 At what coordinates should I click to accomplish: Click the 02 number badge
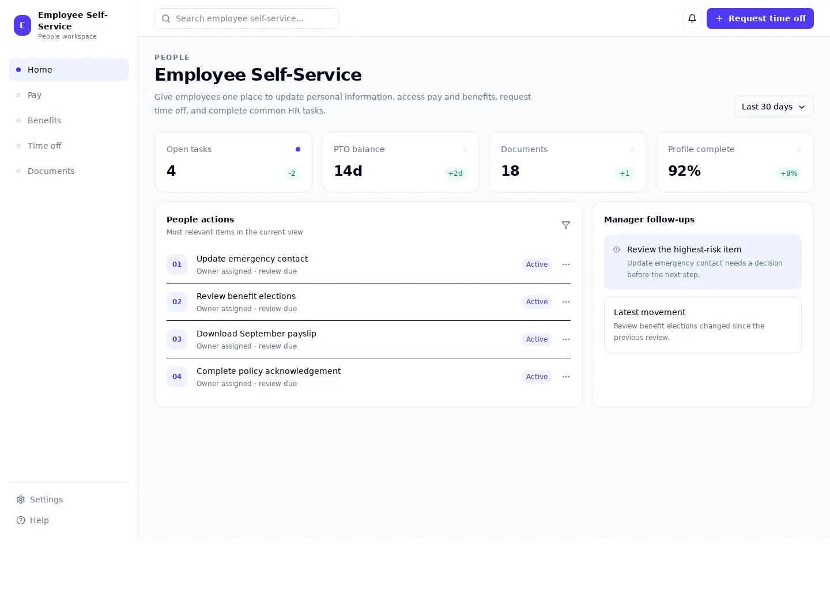click(x=177, y=302)
